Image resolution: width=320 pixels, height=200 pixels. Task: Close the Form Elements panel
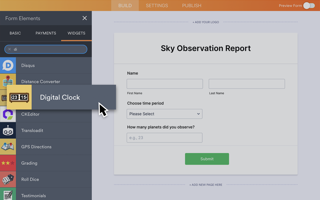tap(85, 18)
